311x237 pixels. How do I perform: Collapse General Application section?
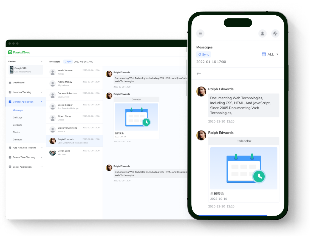click(x=42, y=102)
